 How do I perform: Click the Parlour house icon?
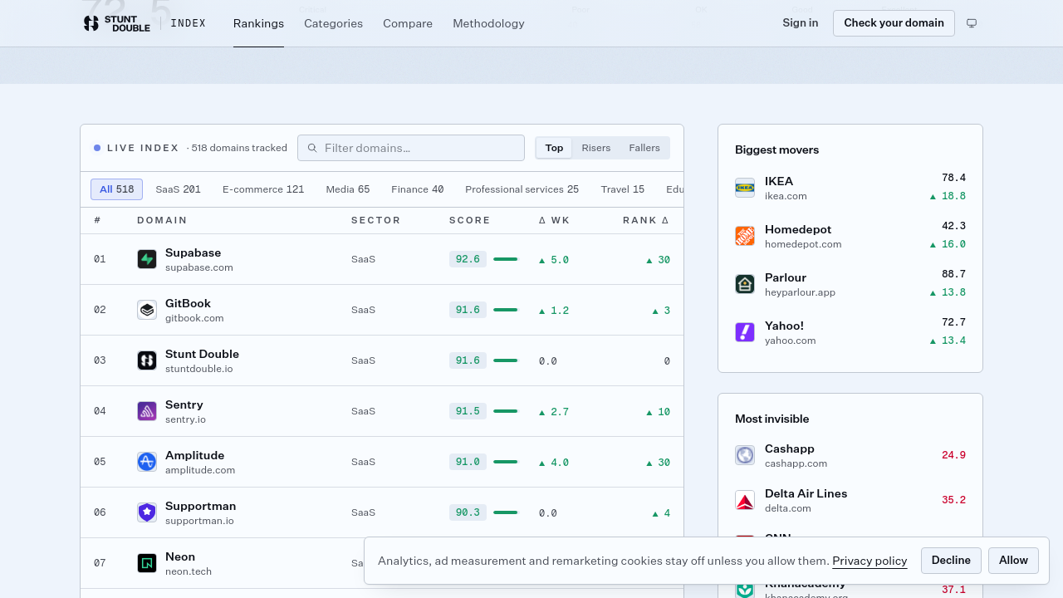(x=745, y=284)
